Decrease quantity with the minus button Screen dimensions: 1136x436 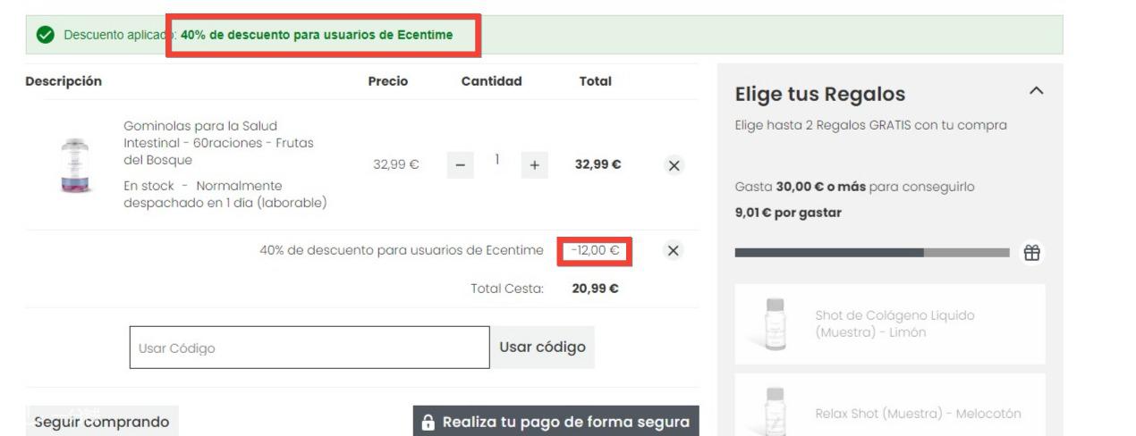click(x=460, y=165)
